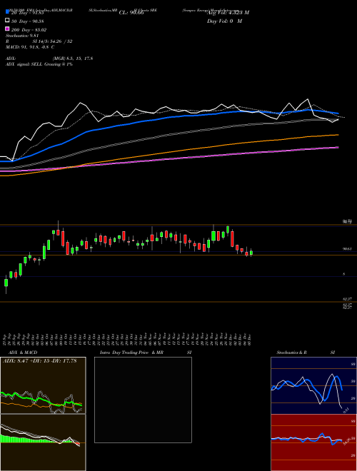Click the 'Intra Day Trading Price & MR' title

pyautogui.click(x=131, y=353)
